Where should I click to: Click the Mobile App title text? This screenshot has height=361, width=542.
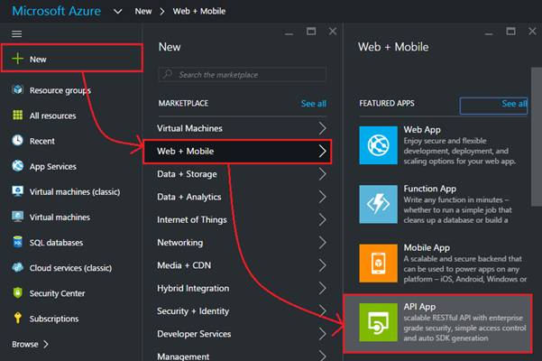pos(427,247)
